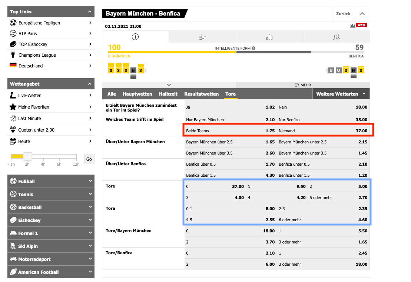
Task: Click the Zurück button
Action: click(343, 14)
